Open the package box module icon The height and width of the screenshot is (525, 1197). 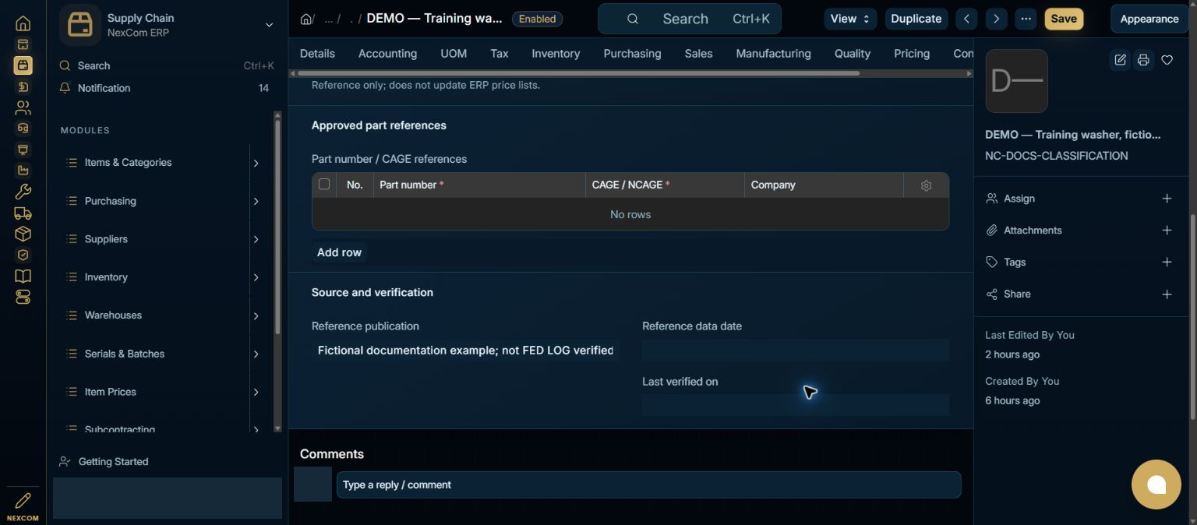point(23,234)
